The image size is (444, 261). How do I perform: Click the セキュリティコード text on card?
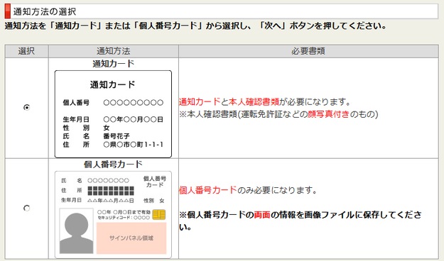point(124,218)
